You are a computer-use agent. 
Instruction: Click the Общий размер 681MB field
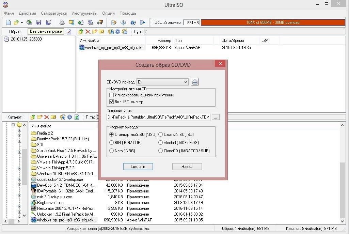point(191,22)
